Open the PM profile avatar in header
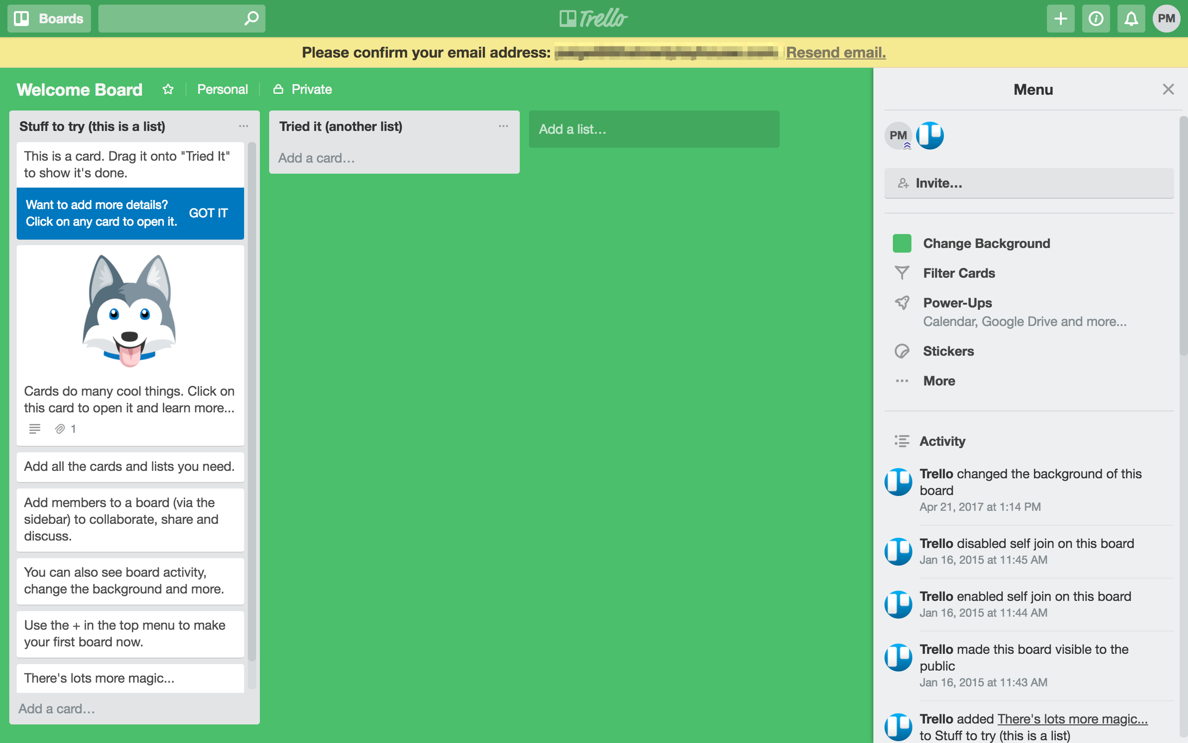Image resolution: width=1188 pixels, height=743 pixels. click(x=1166, y=19)
